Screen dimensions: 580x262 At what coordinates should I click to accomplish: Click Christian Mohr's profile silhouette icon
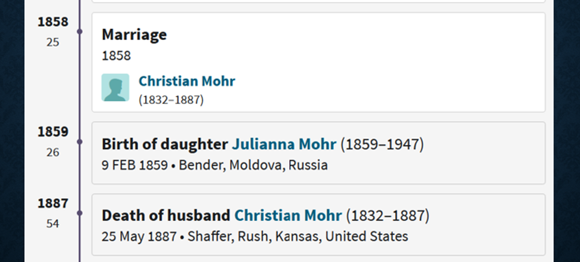click(x=115, y=87)
